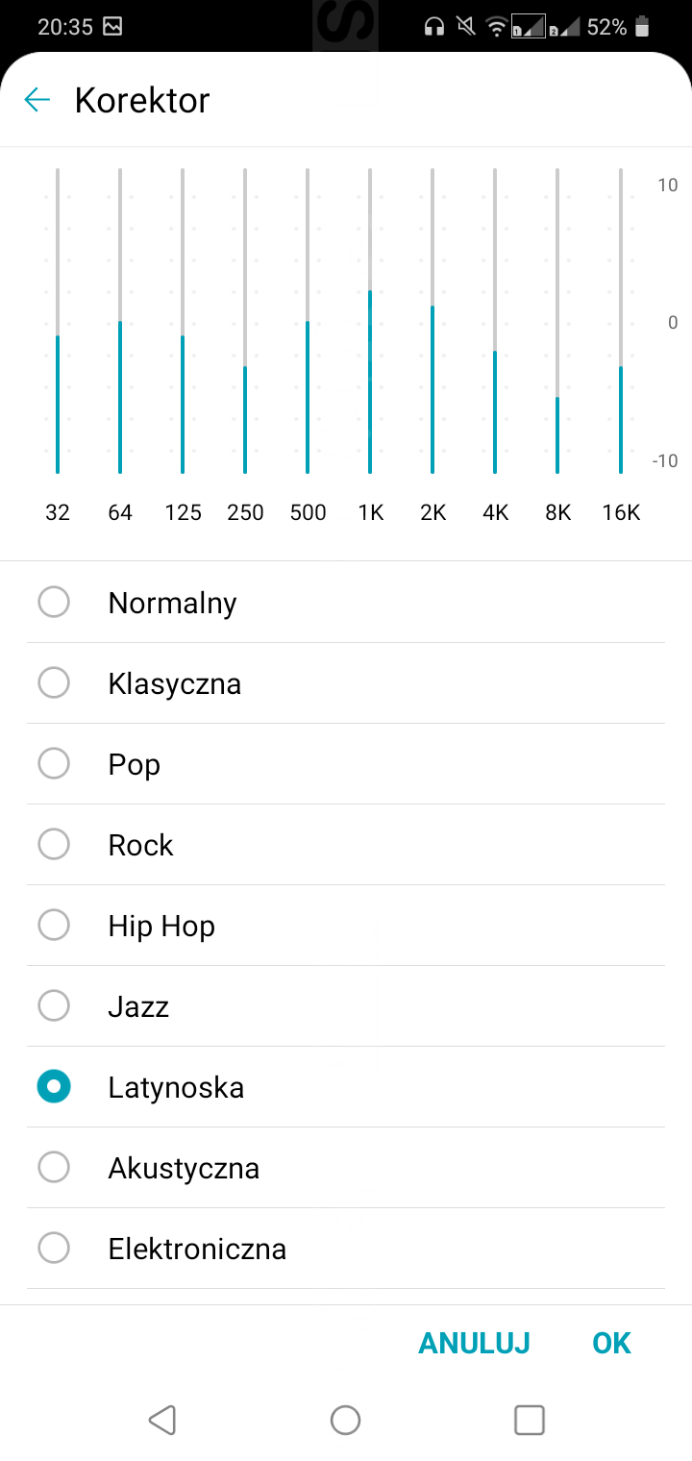Choose the Klasyczna equalizer preset

pyautogui.click(x=54, y=683)
